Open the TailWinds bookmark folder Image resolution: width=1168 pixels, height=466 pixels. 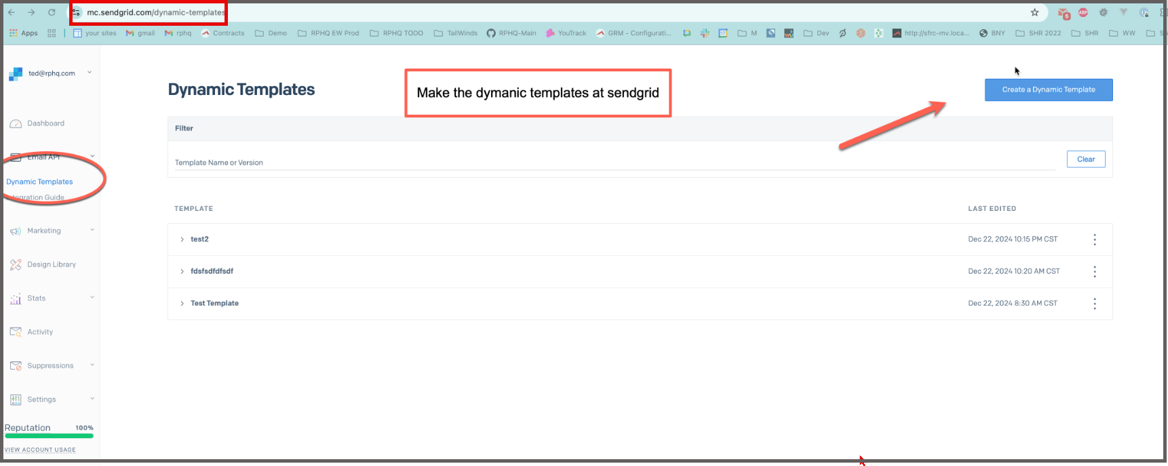(x=455, y=33)
